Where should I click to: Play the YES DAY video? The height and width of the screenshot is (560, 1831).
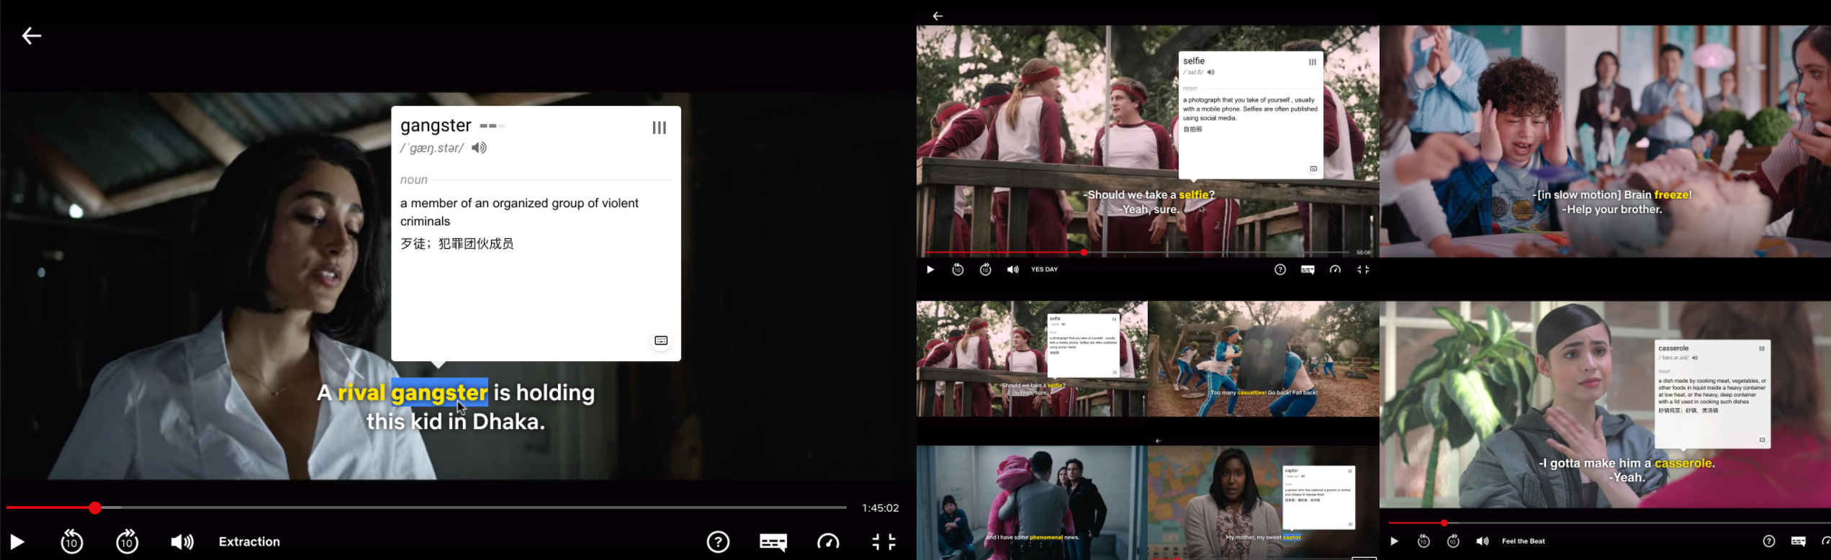(930, 270)
